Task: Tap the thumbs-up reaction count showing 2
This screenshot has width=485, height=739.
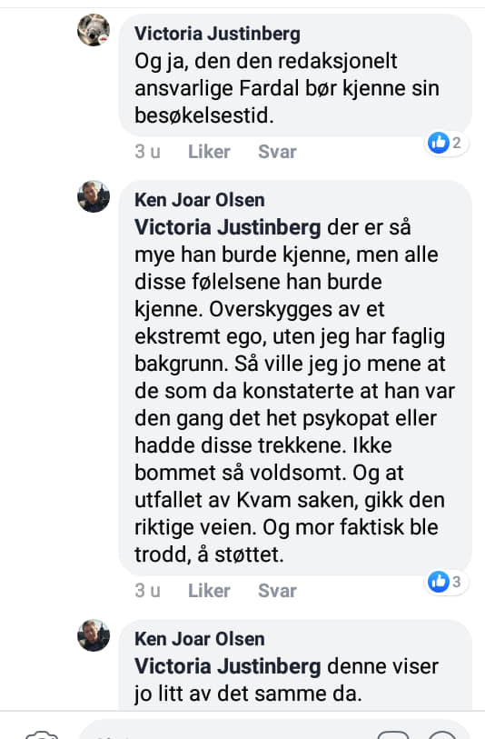Action: 446,143
